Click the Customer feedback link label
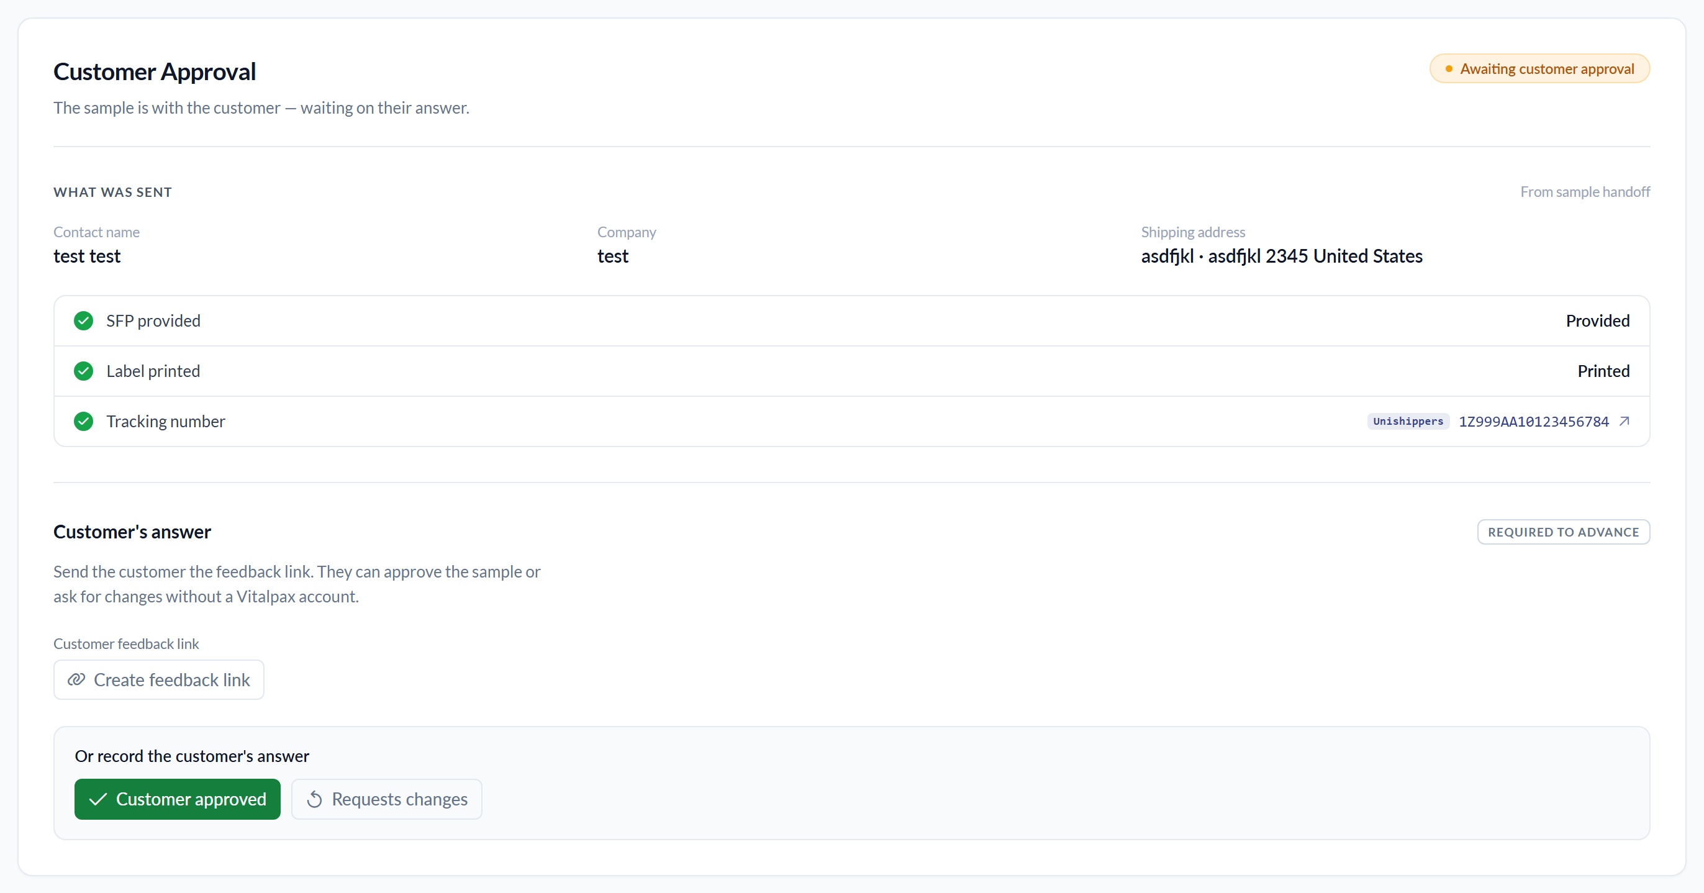Screen dimensions: 1704x893 click(125, 643)
